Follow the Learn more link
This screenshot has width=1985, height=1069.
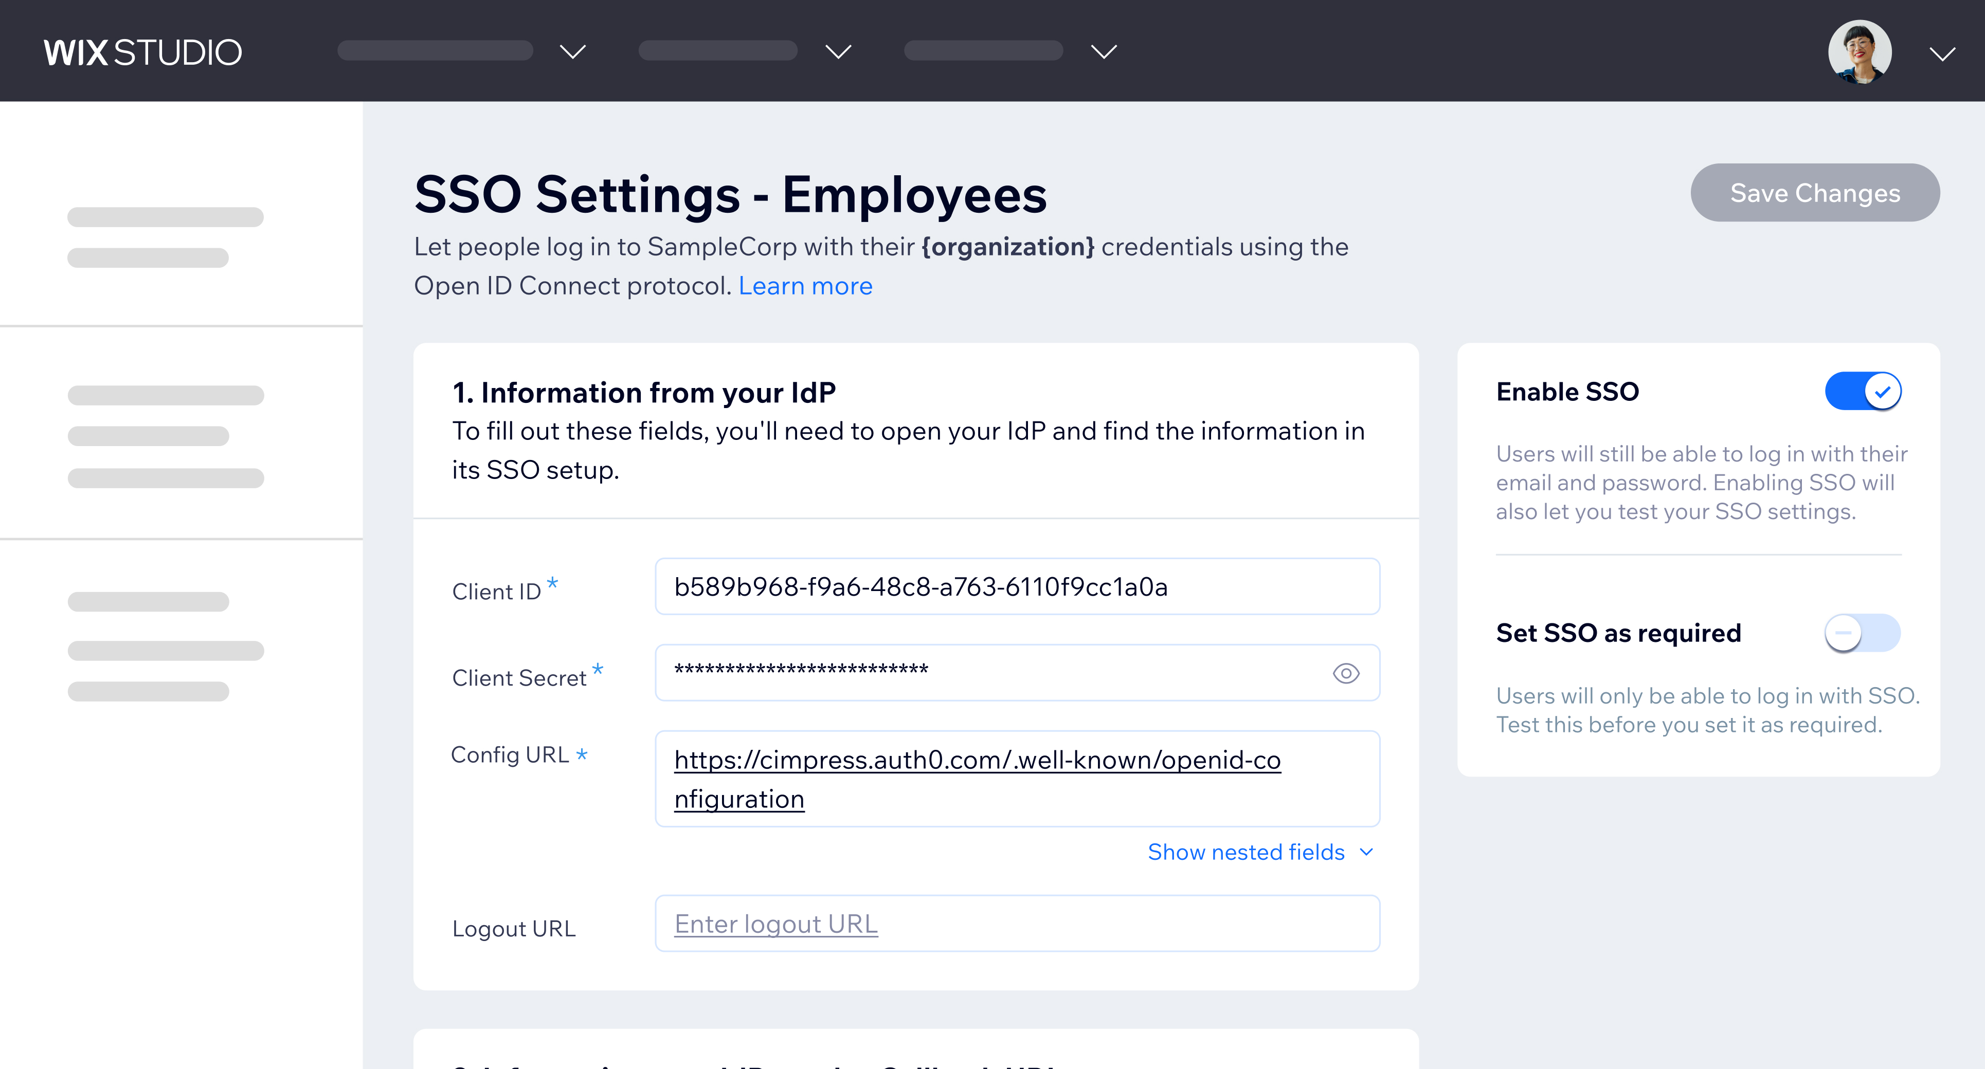[805, 286]
